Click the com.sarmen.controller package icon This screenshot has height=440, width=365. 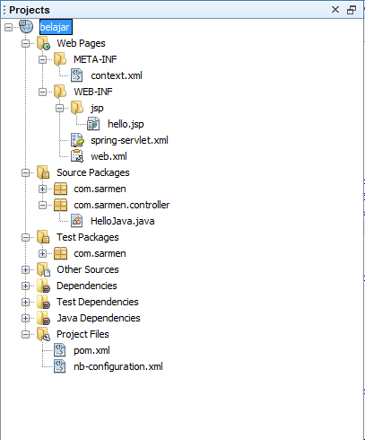(x=60, y=205)
